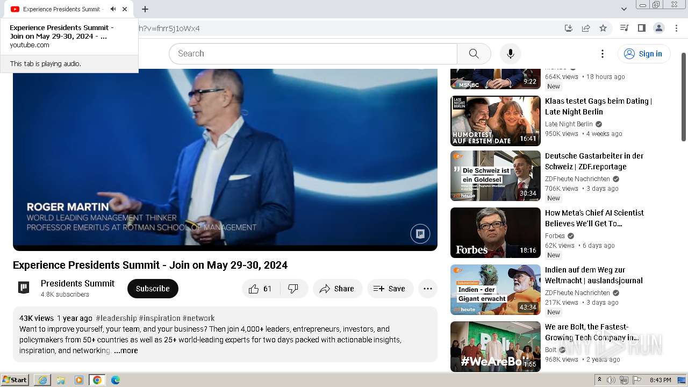Launch Internet Explorer from taskbar
This screenshot has height=387, width=688.
click(42, 380)
